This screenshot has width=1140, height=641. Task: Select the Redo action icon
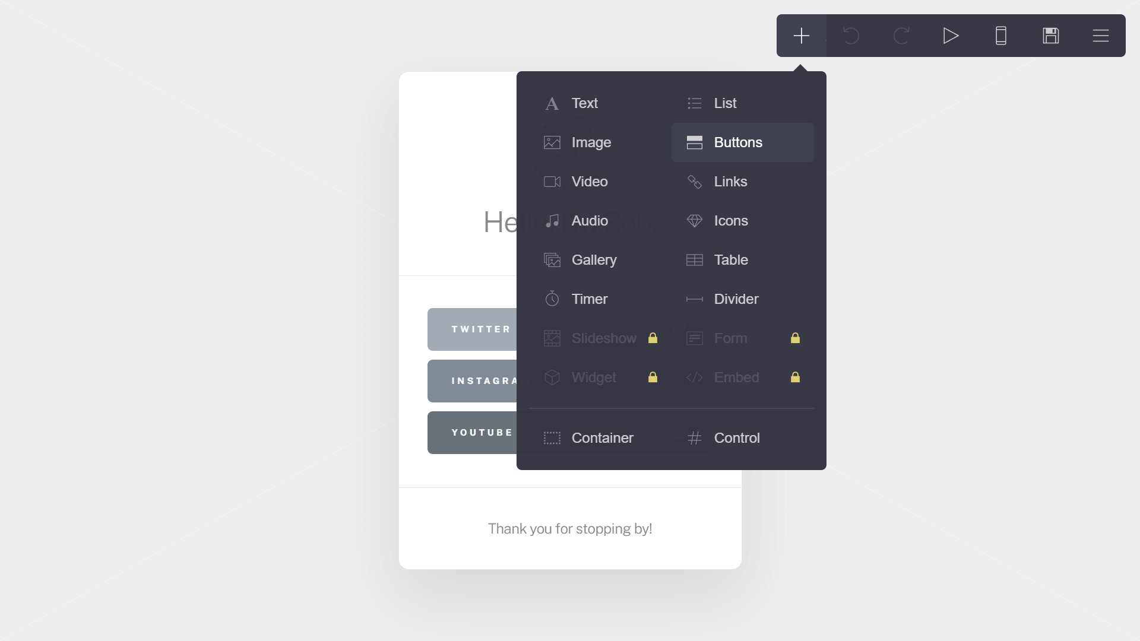click(900, 35)
